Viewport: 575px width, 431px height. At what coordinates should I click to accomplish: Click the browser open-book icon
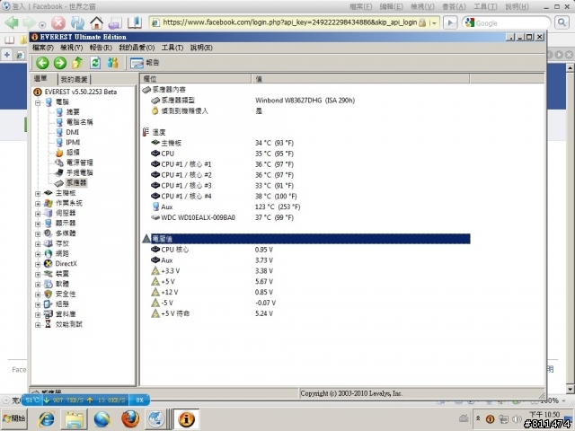point(135,22)
